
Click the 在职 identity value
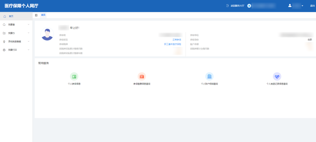(x=310, y=40)
